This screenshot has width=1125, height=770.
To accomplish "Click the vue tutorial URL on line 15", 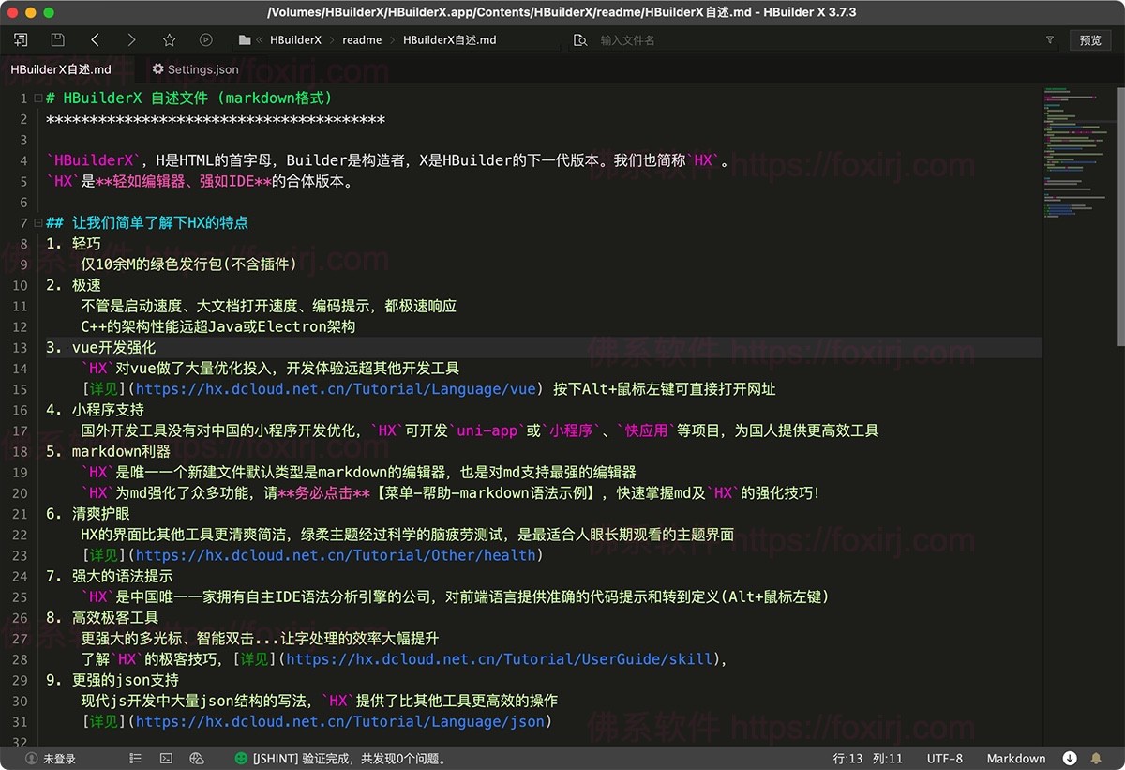I will 336,389.
